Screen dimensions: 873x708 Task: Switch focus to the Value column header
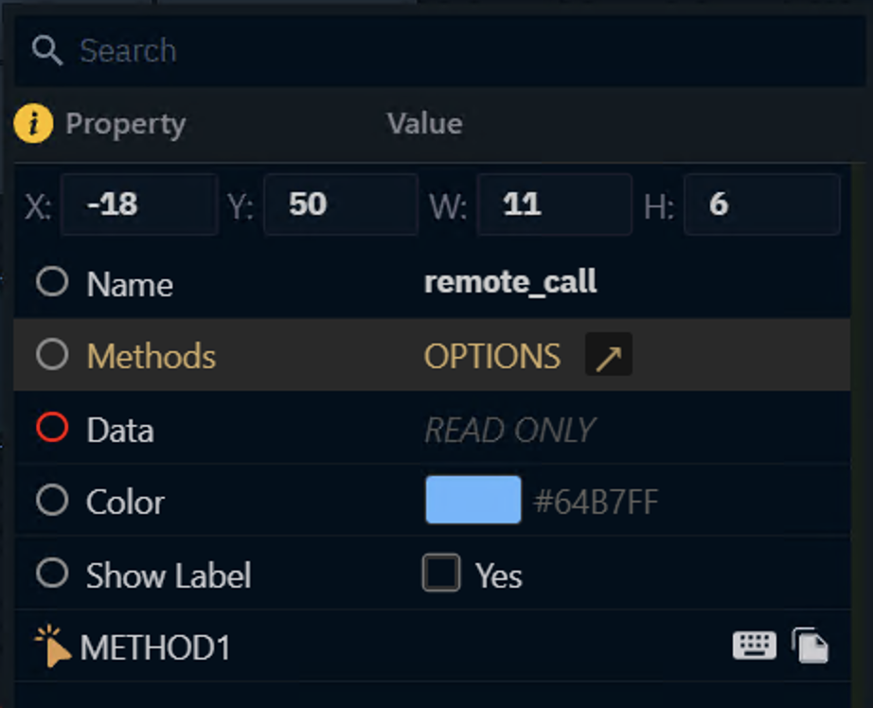pos(424,124)
